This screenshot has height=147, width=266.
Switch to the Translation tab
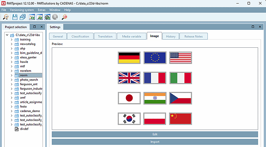[x=105, y=36]
